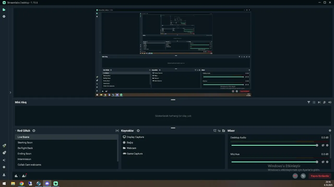
Task: Open the Mixer advanced settings gear
Action: click(330, 131)
